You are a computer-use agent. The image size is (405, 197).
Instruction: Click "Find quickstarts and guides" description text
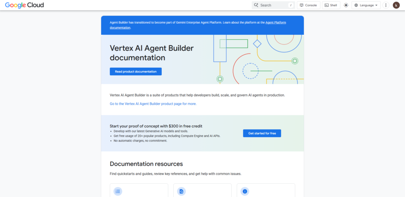click(176, 174)
